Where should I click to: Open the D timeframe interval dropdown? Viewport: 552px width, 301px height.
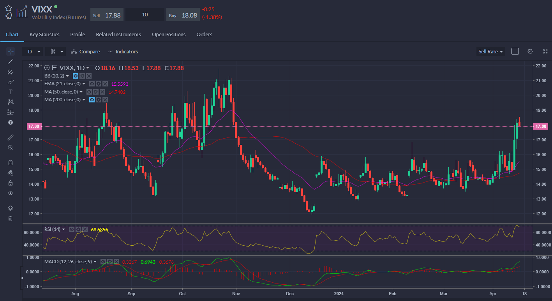pos(33,51)
